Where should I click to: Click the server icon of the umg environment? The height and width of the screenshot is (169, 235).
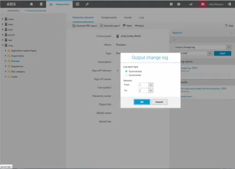[6, 45]
